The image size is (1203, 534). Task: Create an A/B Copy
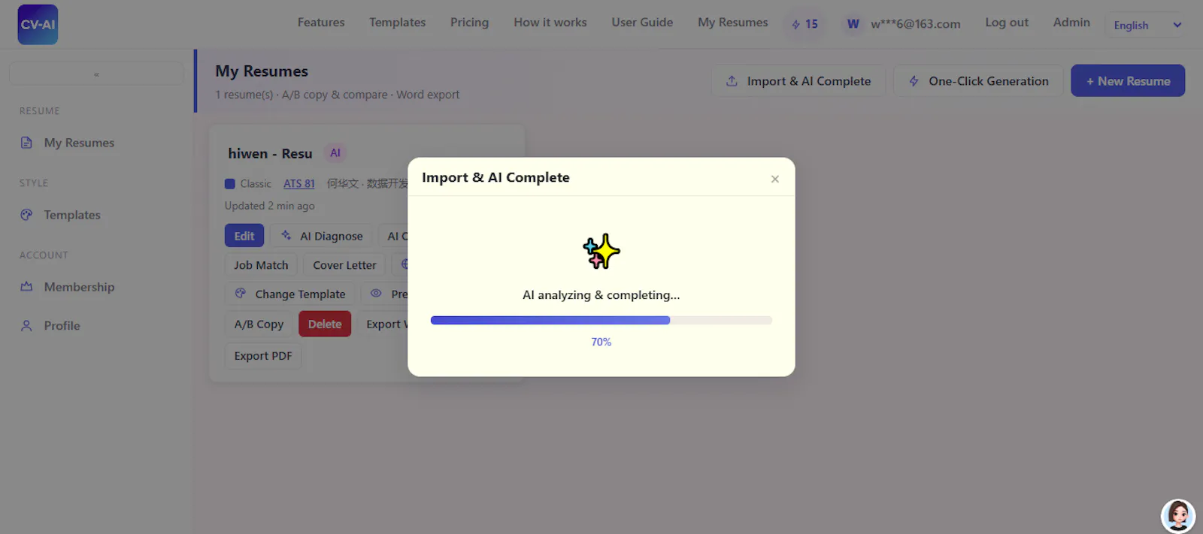(259, 324)
